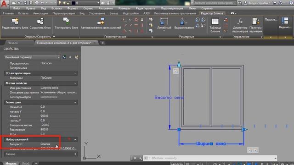Open Вход в службы dropdown
Image resolution: width=294 pixels, height=165 pixels.
click(x=259, y=3)
